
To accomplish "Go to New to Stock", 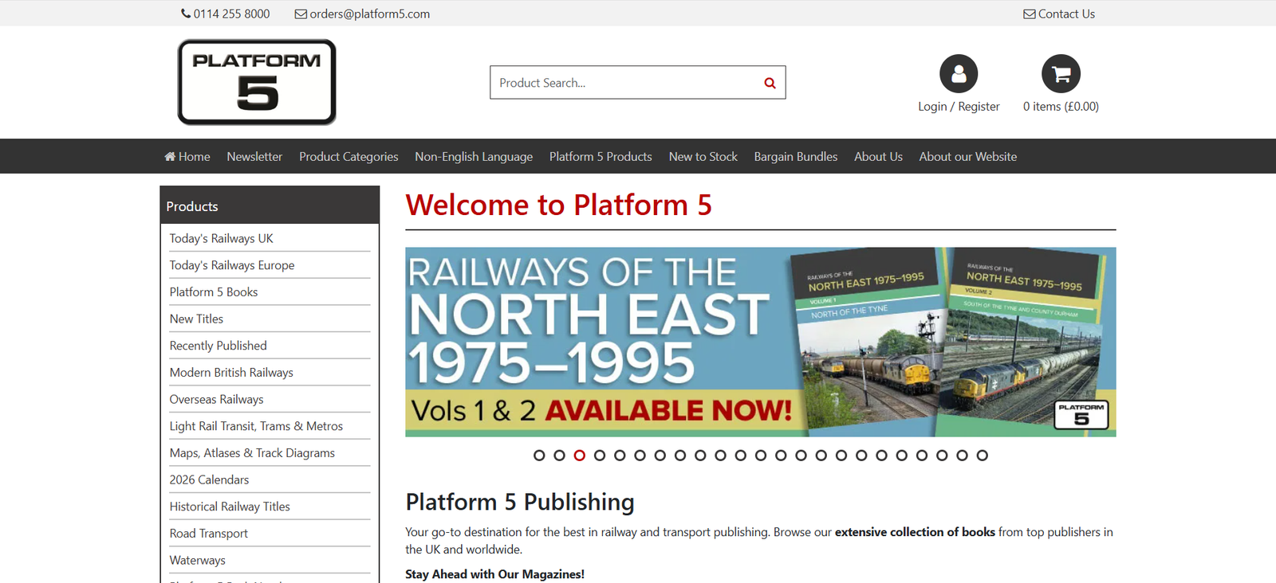I will pyautogui.click(x=703, y=157).
